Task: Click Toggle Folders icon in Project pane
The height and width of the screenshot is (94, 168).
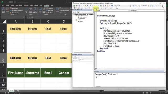Action: 78,12
